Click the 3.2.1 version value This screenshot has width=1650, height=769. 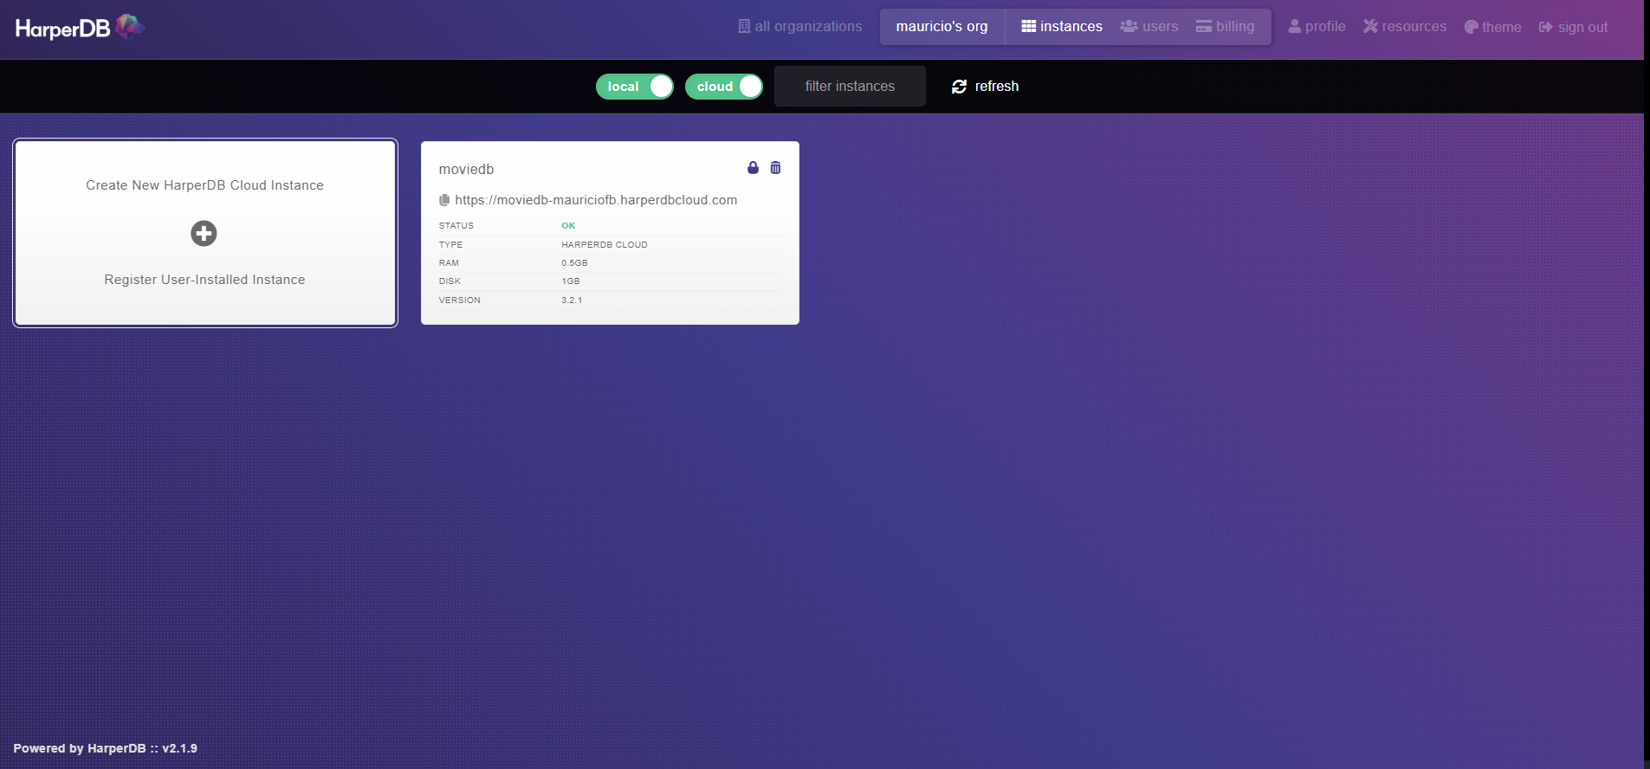(x=572, y=300)
